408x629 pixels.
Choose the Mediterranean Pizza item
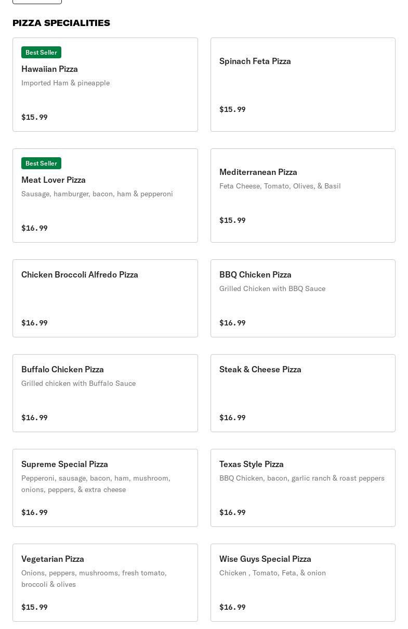[x=302, y=195]
